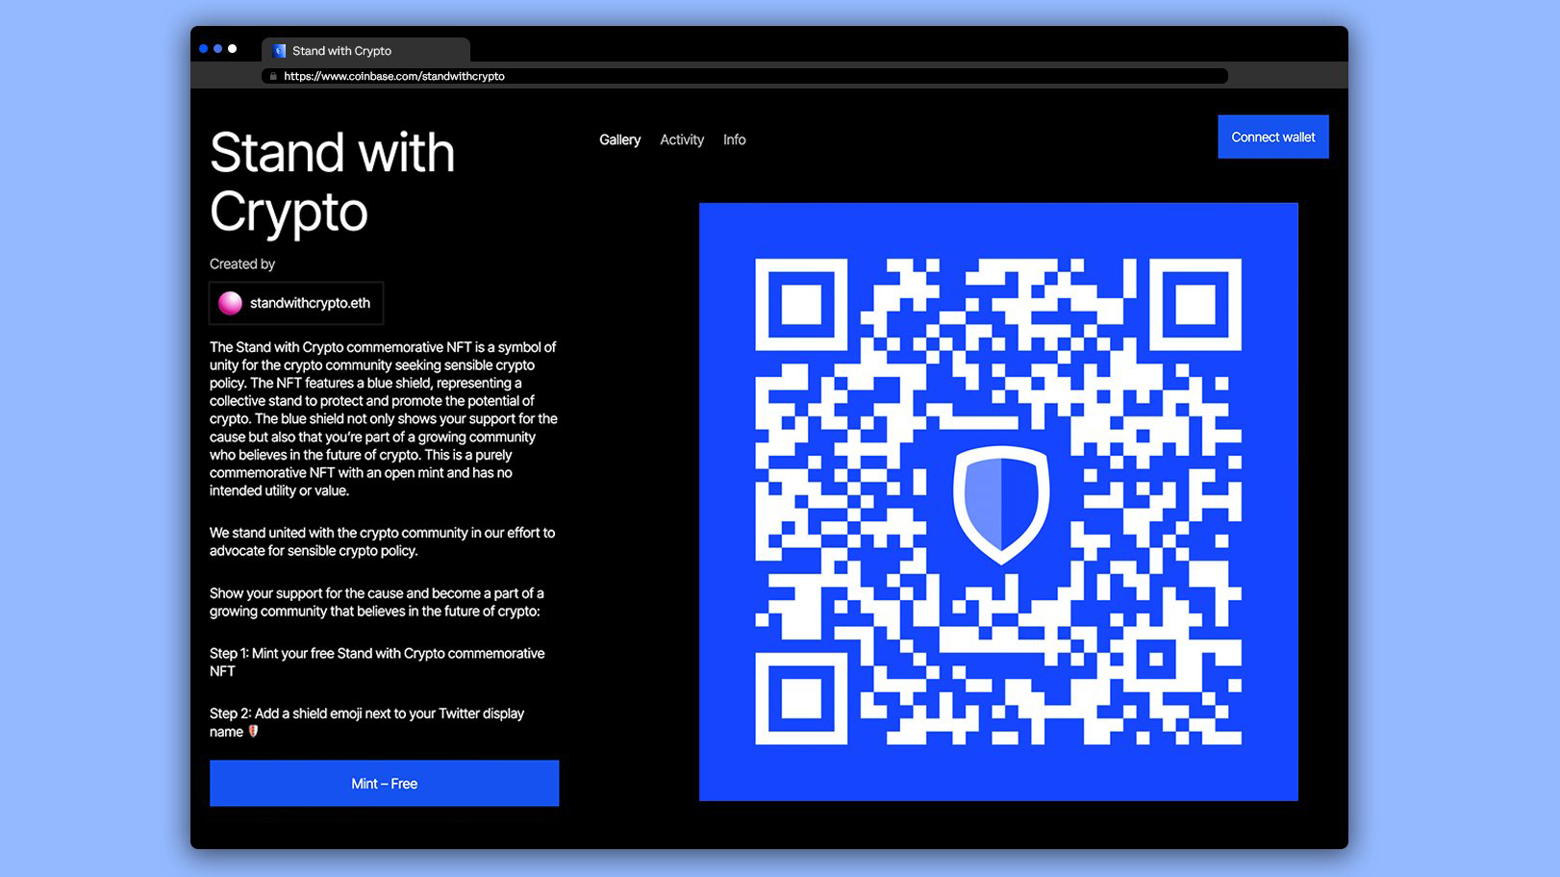Click the browser tab shield favicon
1560x877 pixels.
pos(280,51)
